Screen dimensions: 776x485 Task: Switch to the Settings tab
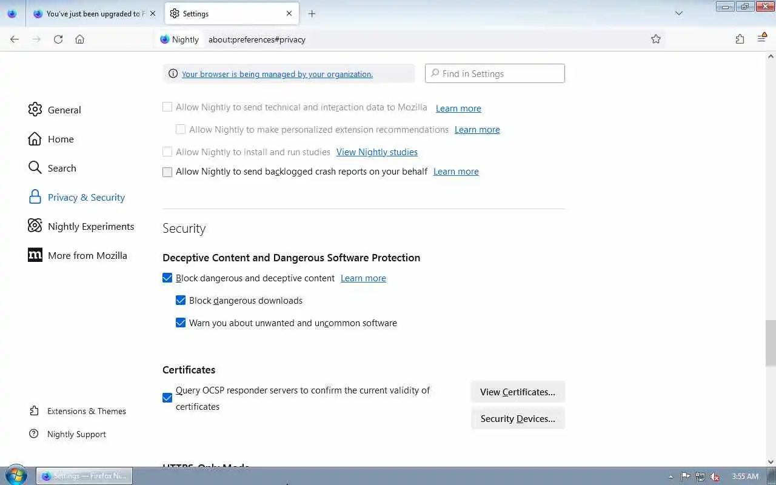(232, 13)
